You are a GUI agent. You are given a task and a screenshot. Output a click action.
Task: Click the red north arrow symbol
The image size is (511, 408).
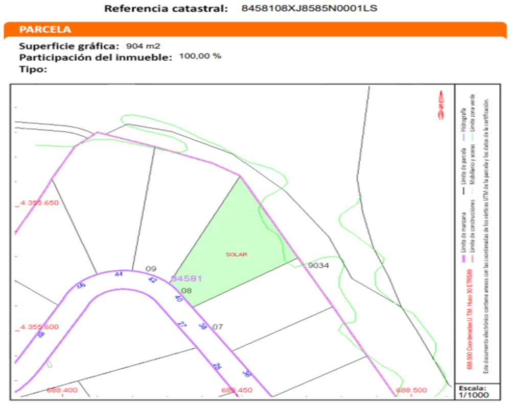439,105
